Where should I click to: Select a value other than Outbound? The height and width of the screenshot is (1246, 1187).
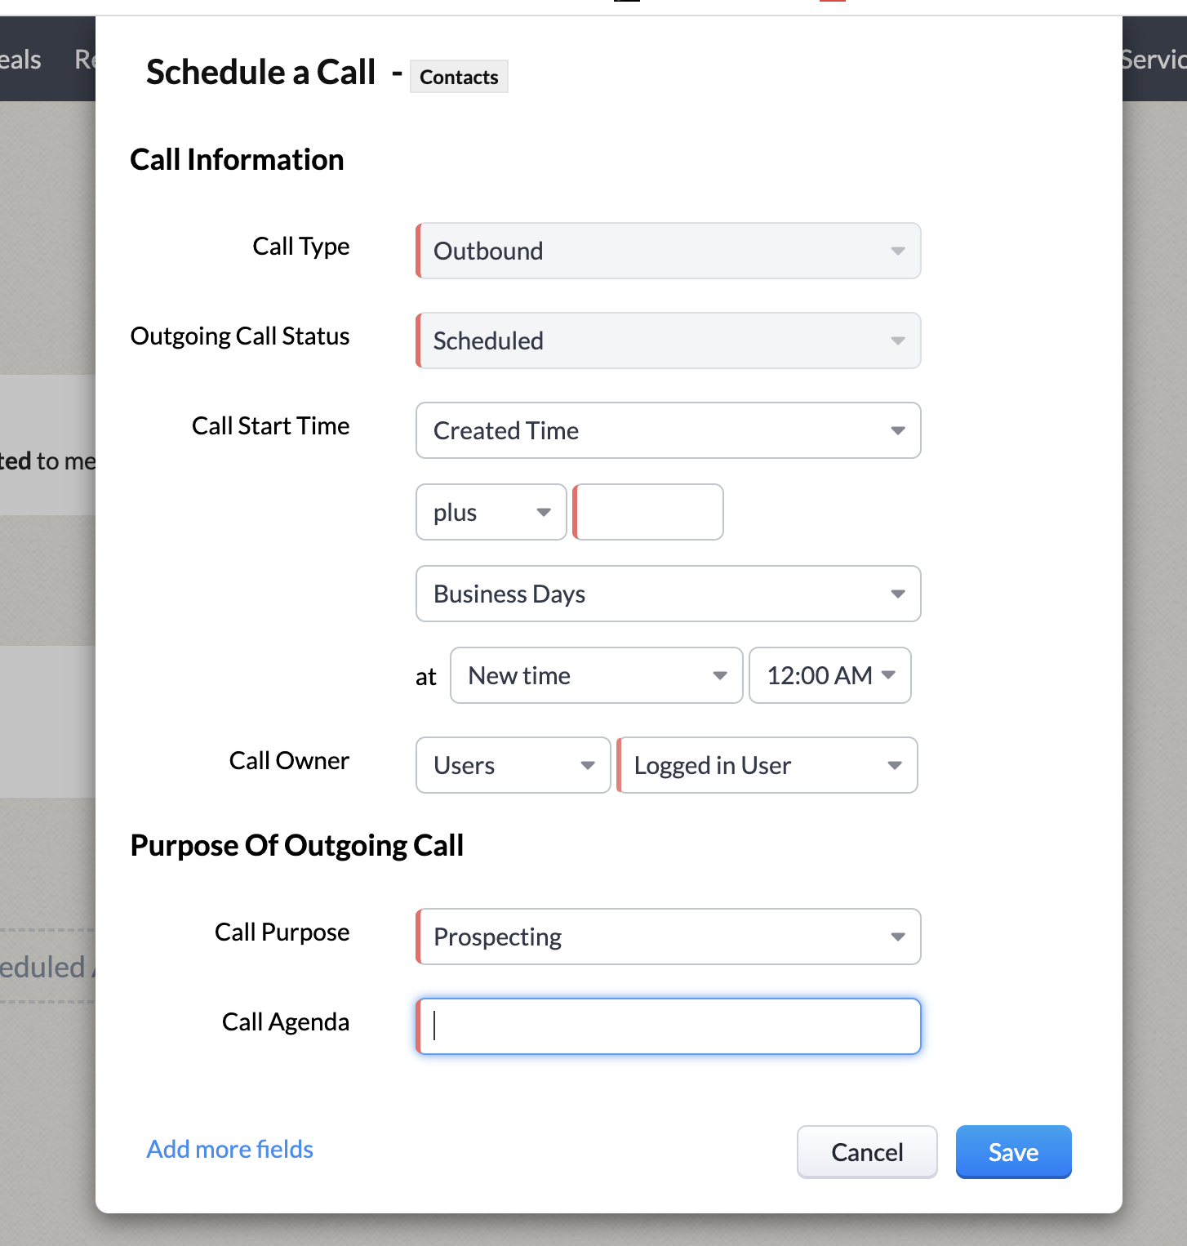point(668,251)
